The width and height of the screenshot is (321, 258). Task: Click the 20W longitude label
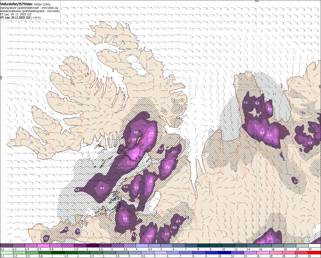(256, 1)
